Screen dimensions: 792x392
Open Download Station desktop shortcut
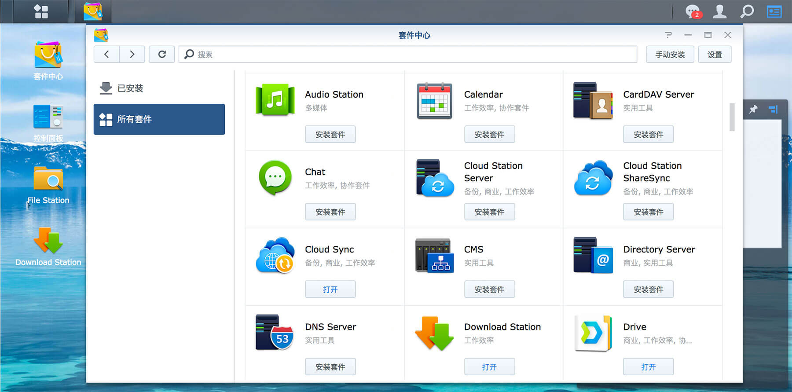[48, 247]
